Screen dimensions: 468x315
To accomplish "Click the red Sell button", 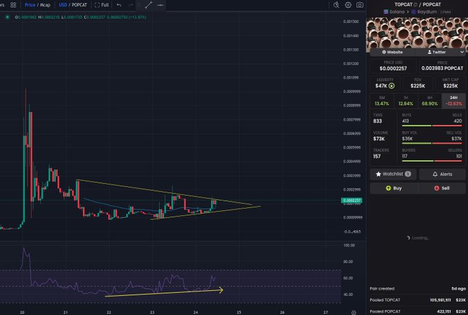I will tap(442, 188).
